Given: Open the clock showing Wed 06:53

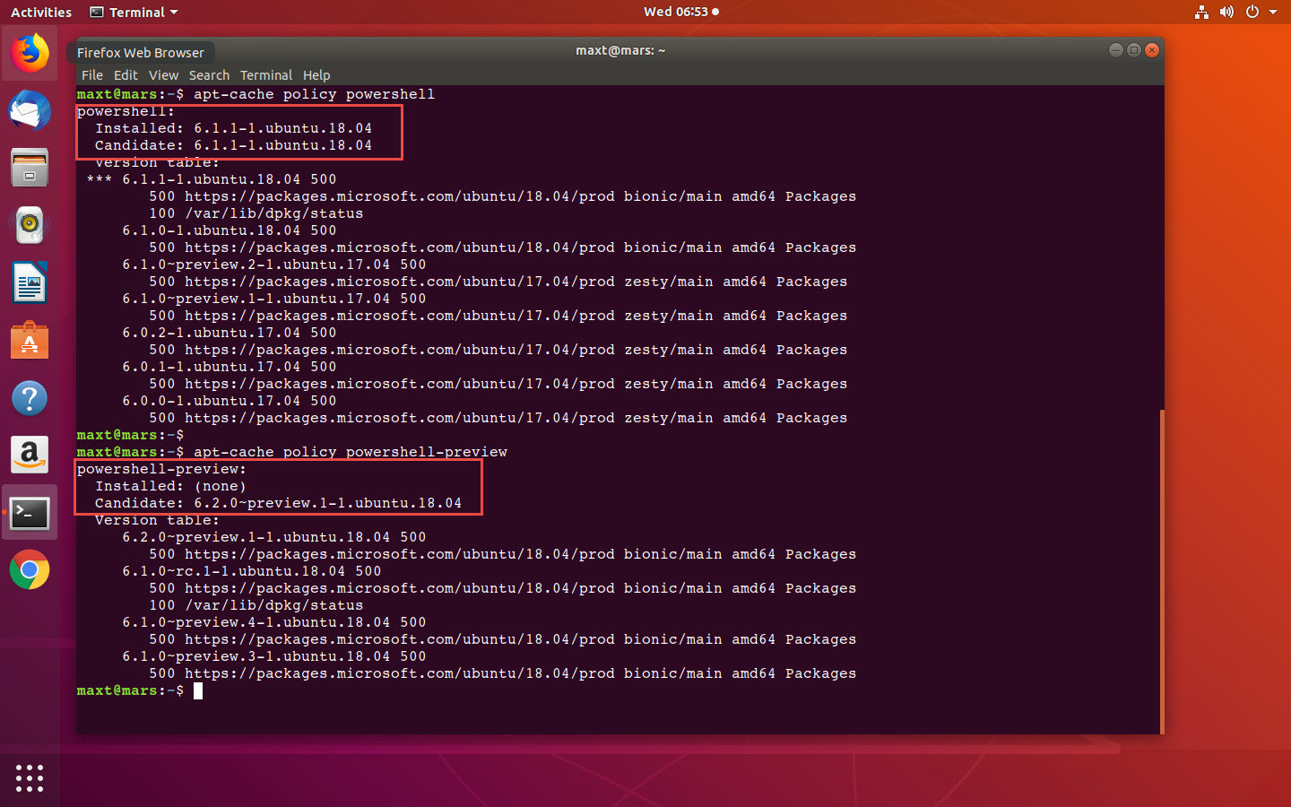Looking at the screenshot, I should pyautogui.click(x=680, y=12).
